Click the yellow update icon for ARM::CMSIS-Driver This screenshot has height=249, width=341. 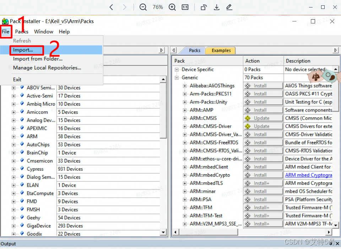tap(248, 126)
